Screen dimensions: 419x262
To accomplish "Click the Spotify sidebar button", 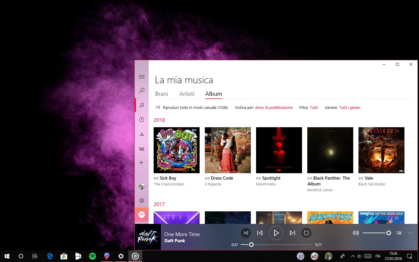I will point(142,215).
